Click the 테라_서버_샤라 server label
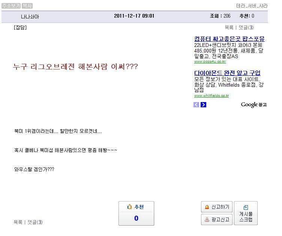Image resolution: width=282 pixels, height=236 pixels. [252, 6]
